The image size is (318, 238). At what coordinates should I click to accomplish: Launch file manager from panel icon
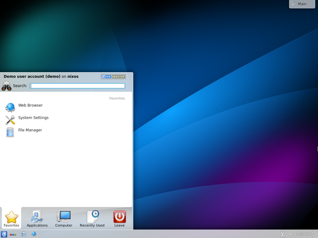24,234
